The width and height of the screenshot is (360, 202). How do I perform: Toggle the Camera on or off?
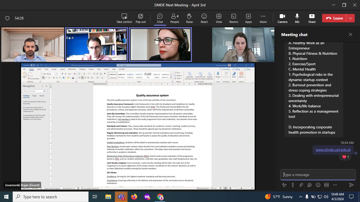point(282,18)
